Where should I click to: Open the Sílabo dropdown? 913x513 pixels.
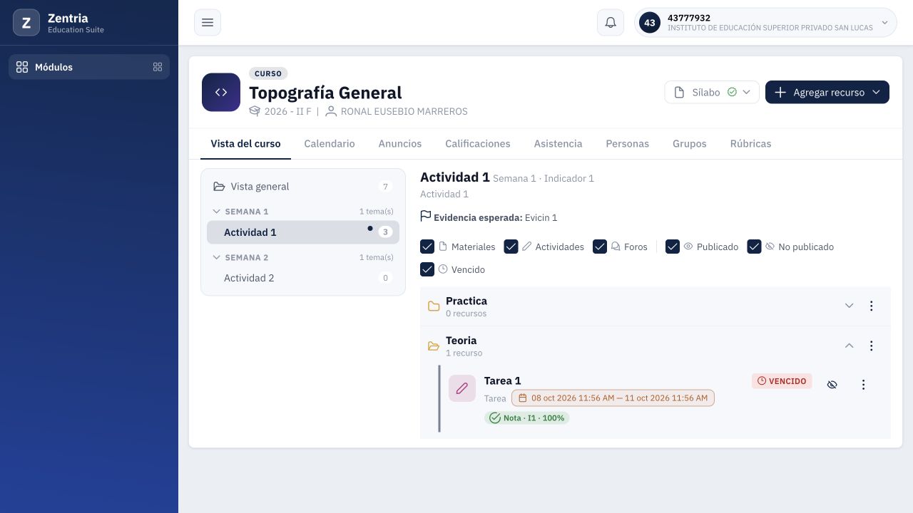(x=712, y=92)
